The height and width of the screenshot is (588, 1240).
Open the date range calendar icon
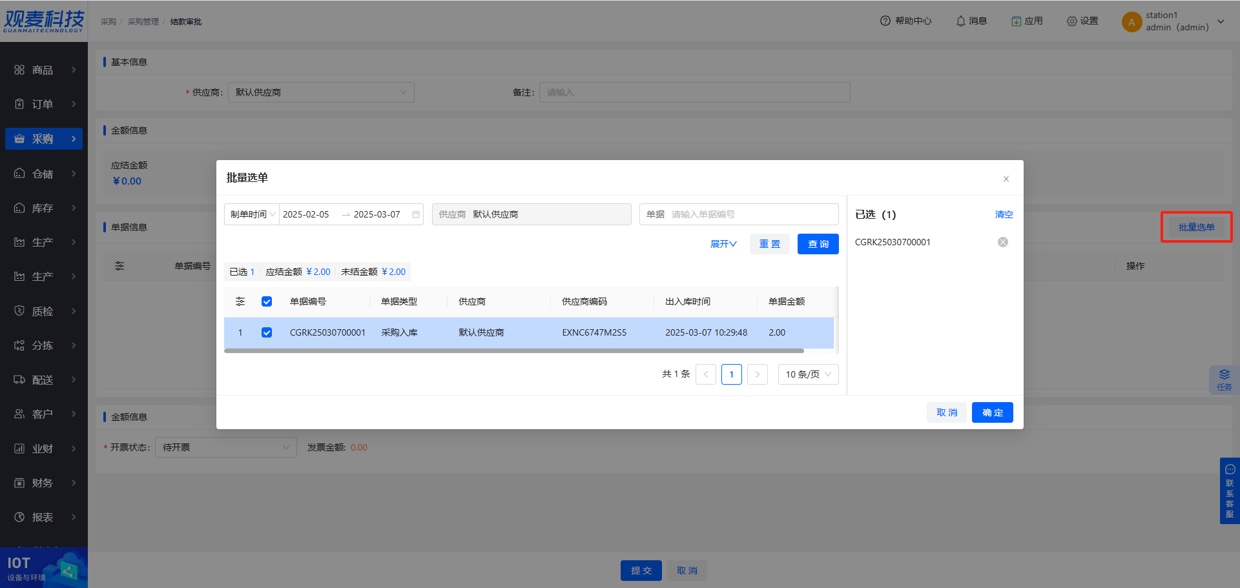[x=416, y=214]
